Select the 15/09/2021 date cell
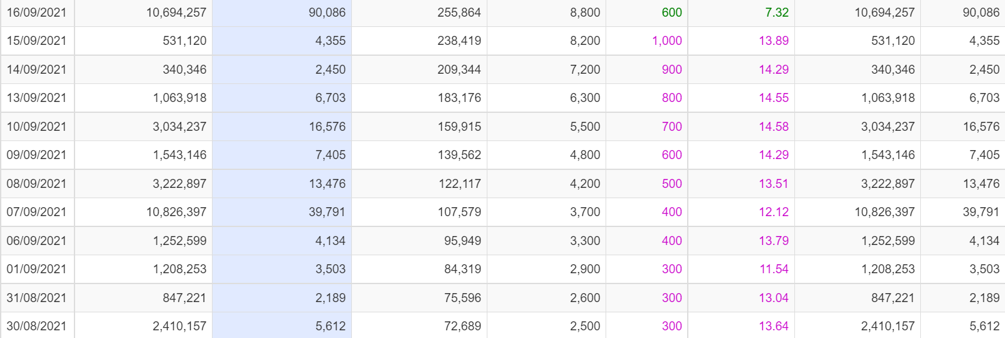 (x=37, y=41)
